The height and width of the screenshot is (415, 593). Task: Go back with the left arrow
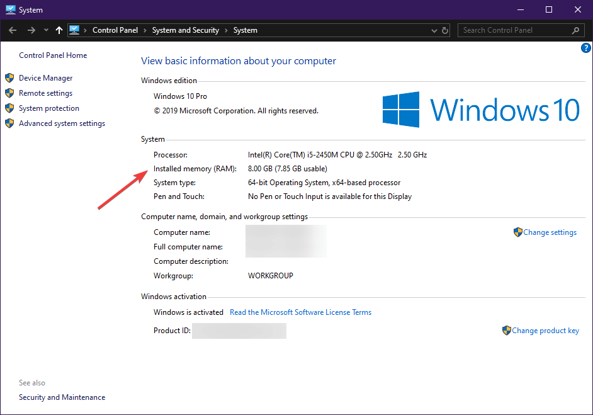click(x=13, y=30)
